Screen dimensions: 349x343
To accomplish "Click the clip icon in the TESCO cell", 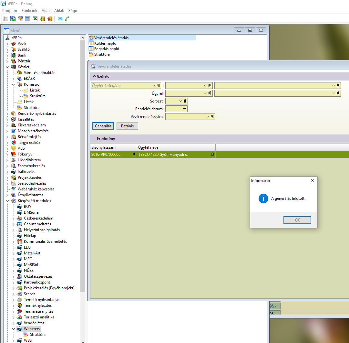I will coord(212,155).
